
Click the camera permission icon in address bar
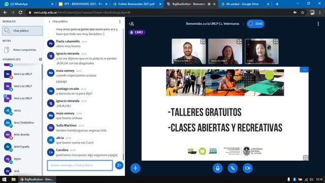coord(295,12)
